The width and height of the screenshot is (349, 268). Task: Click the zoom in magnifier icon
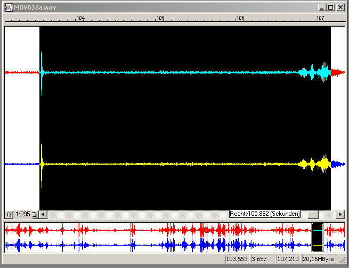point(35,215)
